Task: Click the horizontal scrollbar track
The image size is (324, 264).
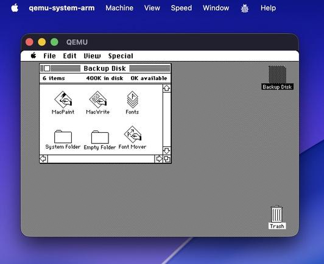Action: coord(101,159)
